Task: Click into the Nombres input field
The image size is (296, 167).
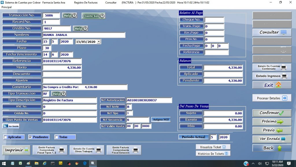Action: click(84, 35)
